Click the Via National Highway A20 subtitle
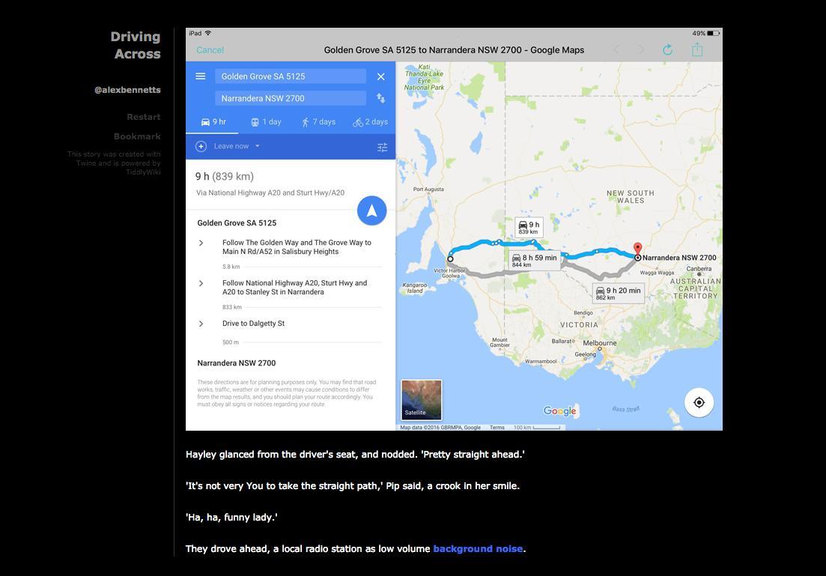826x576 pixels. pos(270,193)
